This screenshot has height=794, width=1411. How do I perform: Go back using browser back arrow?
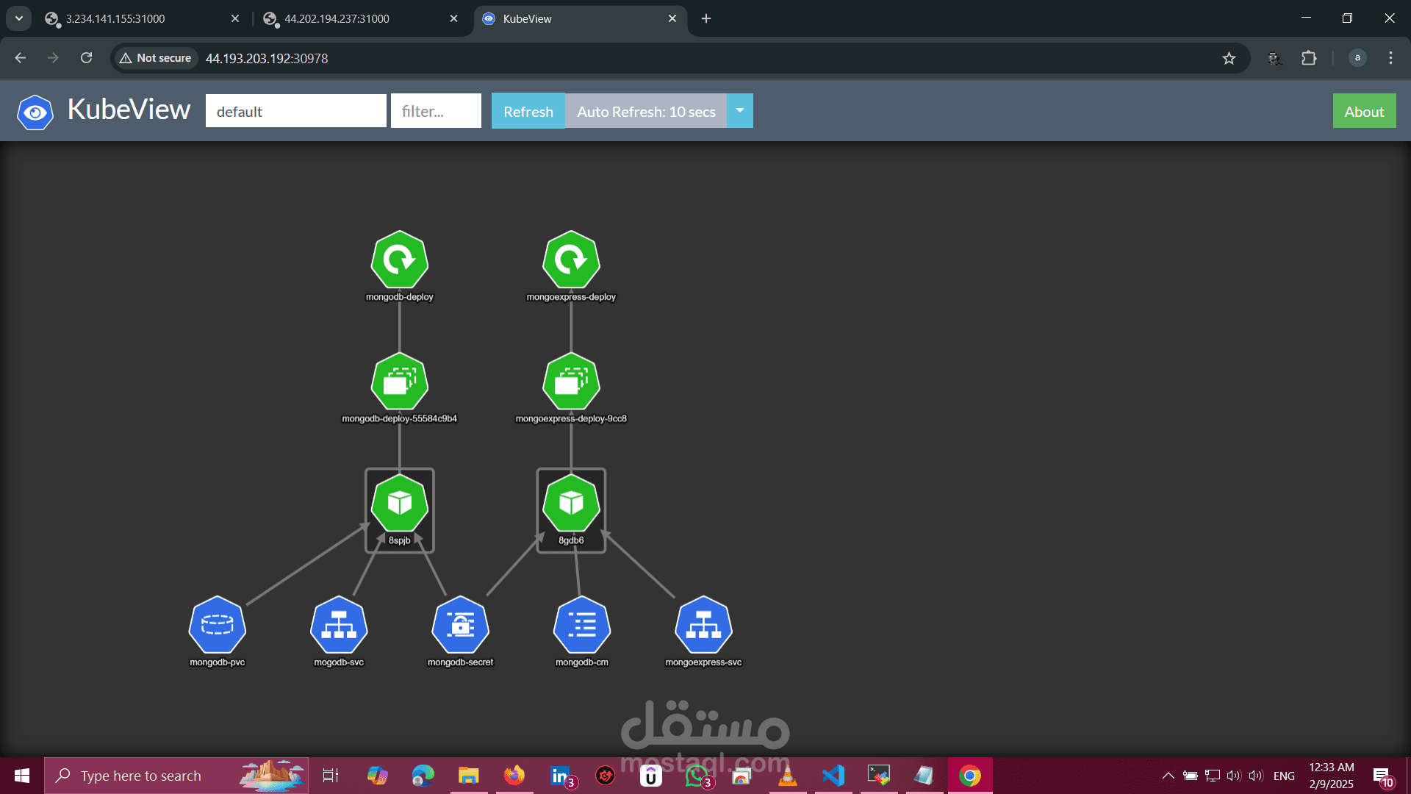pos(21,58)
